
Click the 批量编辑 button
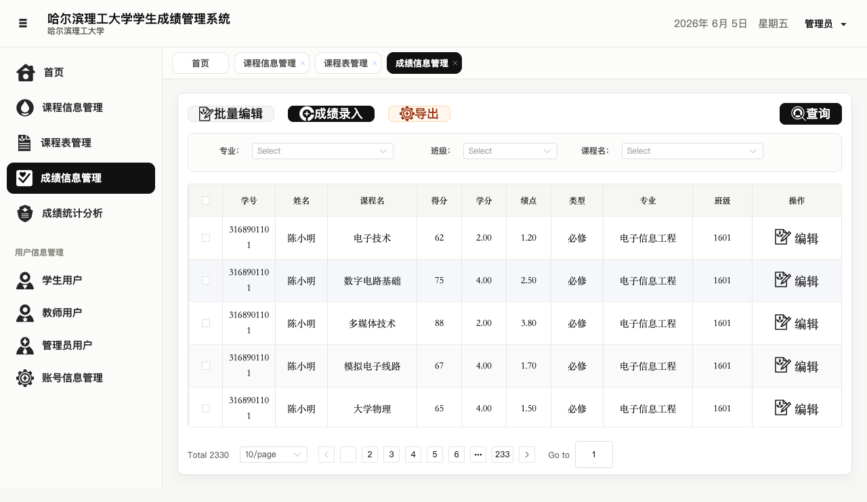pyautogui.click(x=231, y=114)
